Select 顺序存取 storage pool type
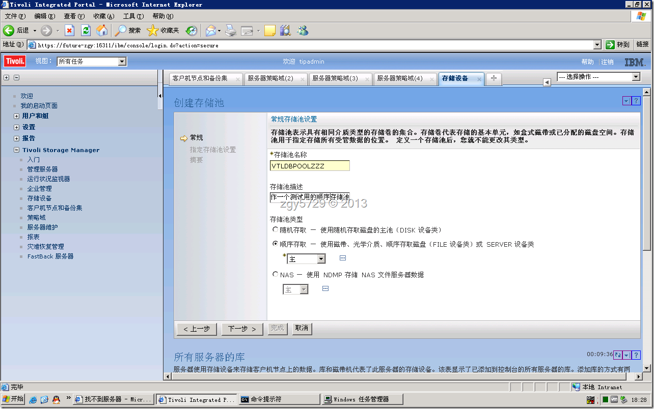Screen dimensions: 654x409 (x=276, y=244)
